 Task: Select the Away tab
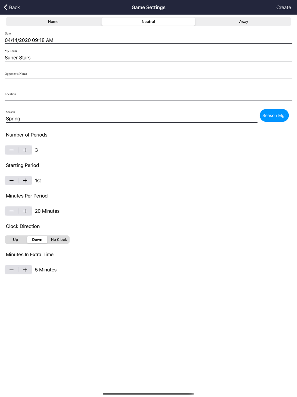pyautogui.click(x=244, y=21)
